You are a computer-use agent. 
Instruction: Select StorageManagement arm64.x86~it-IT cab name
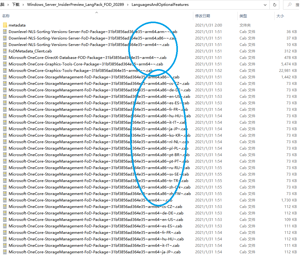(97, 122)
